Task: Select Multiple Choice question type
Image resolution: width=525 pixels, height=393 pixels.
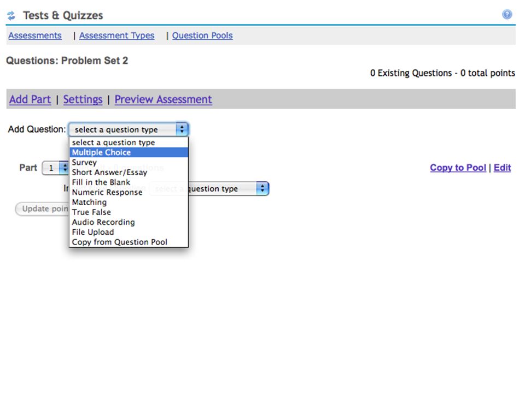Action: coord(129,152)
